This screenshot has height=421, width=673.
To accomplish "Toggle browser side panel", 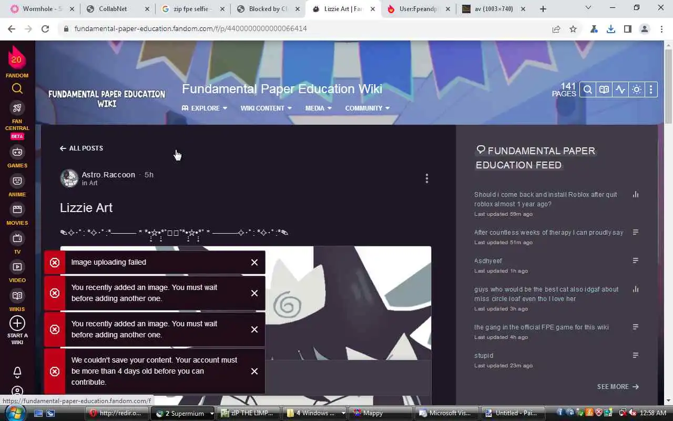I will (628, 29).
